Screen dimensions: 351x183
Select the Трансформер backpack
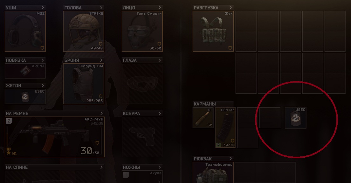[x=213, y=173]
